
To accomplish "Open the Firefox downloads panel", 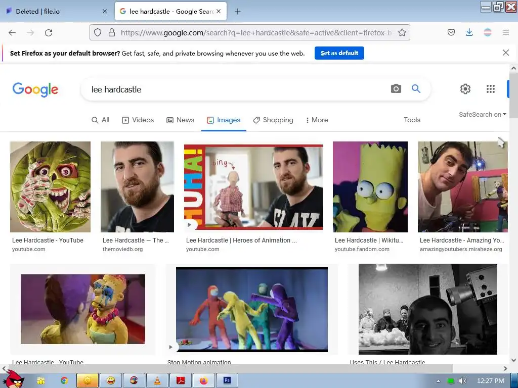I will point(469,32).
